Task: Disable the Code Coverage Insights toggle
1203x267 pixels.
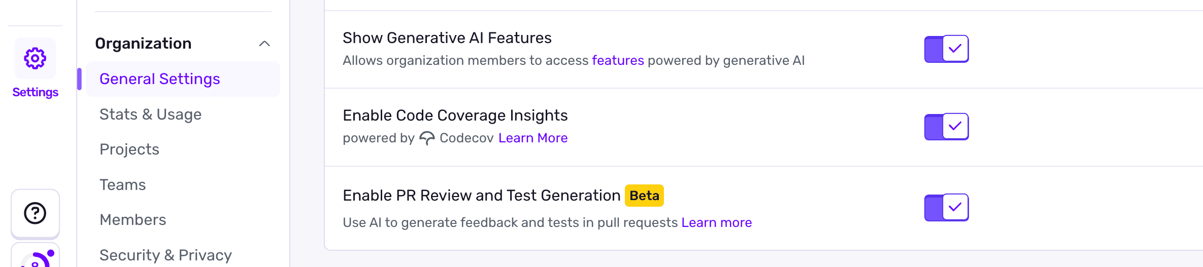Action: tap(946, 127)
